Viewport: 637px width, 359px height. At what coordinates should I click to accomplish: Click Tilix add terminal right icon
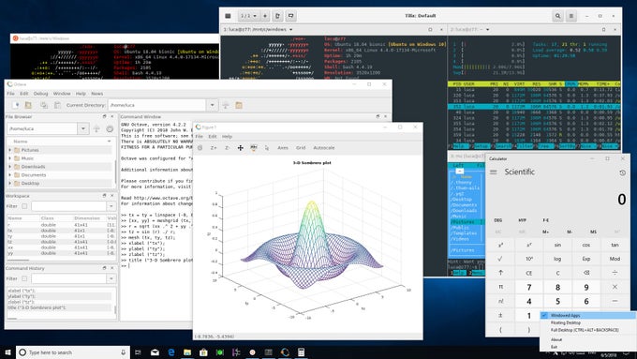click(x=278, y=16)
